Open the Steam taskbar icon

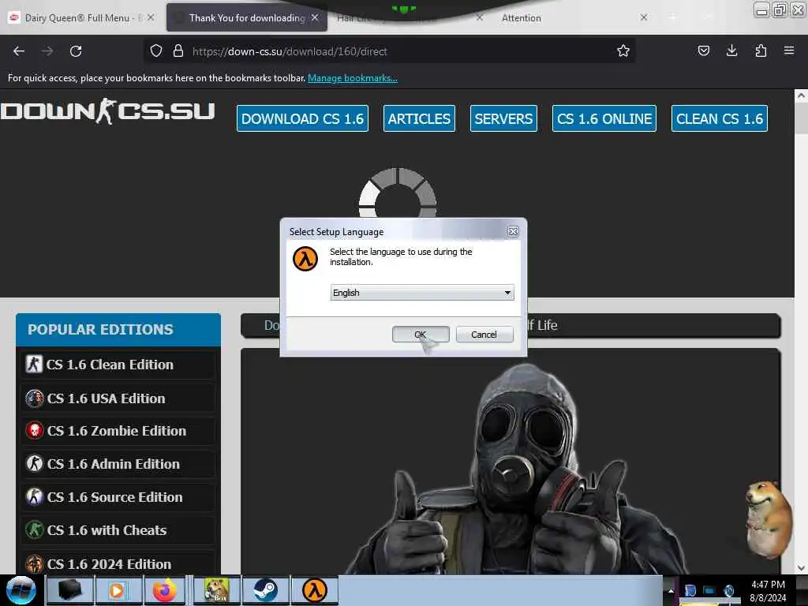[265, 590]
